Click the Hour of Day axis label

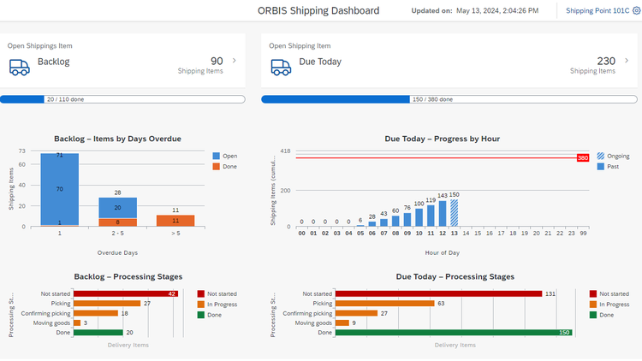pyautogui.click(x=443, y=253)
